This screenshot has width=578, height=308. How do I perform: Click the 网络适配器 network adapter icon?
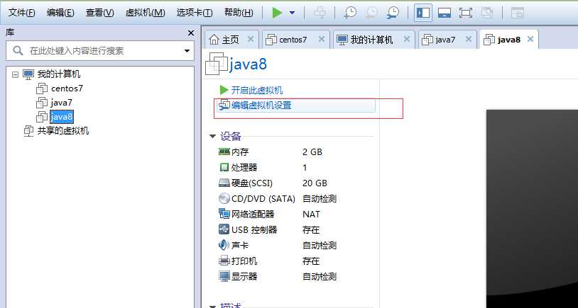click(224, 214)
